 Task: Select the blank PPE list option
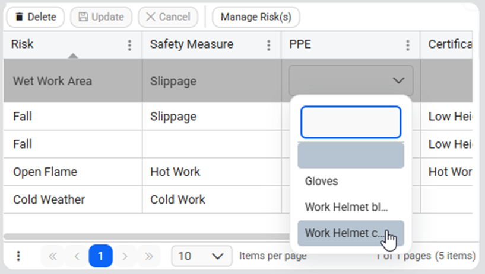coord(350,156)
